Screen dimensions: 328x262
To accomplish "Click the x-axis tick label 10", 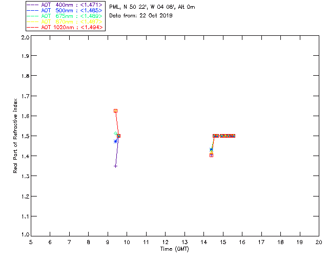I will (x=127, y=242).
